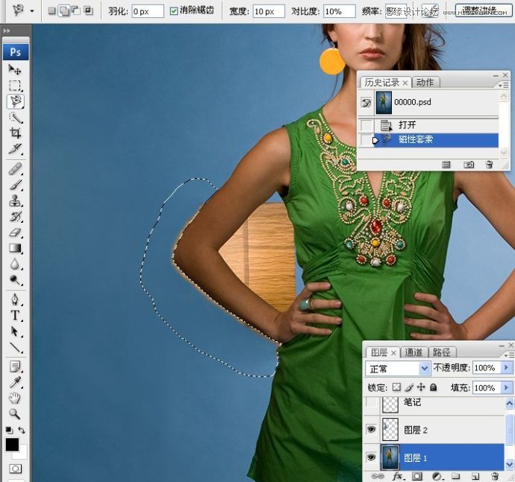This screenshot has height=482, width=515.
Task: Create a new layer
Action: (475, 476)
